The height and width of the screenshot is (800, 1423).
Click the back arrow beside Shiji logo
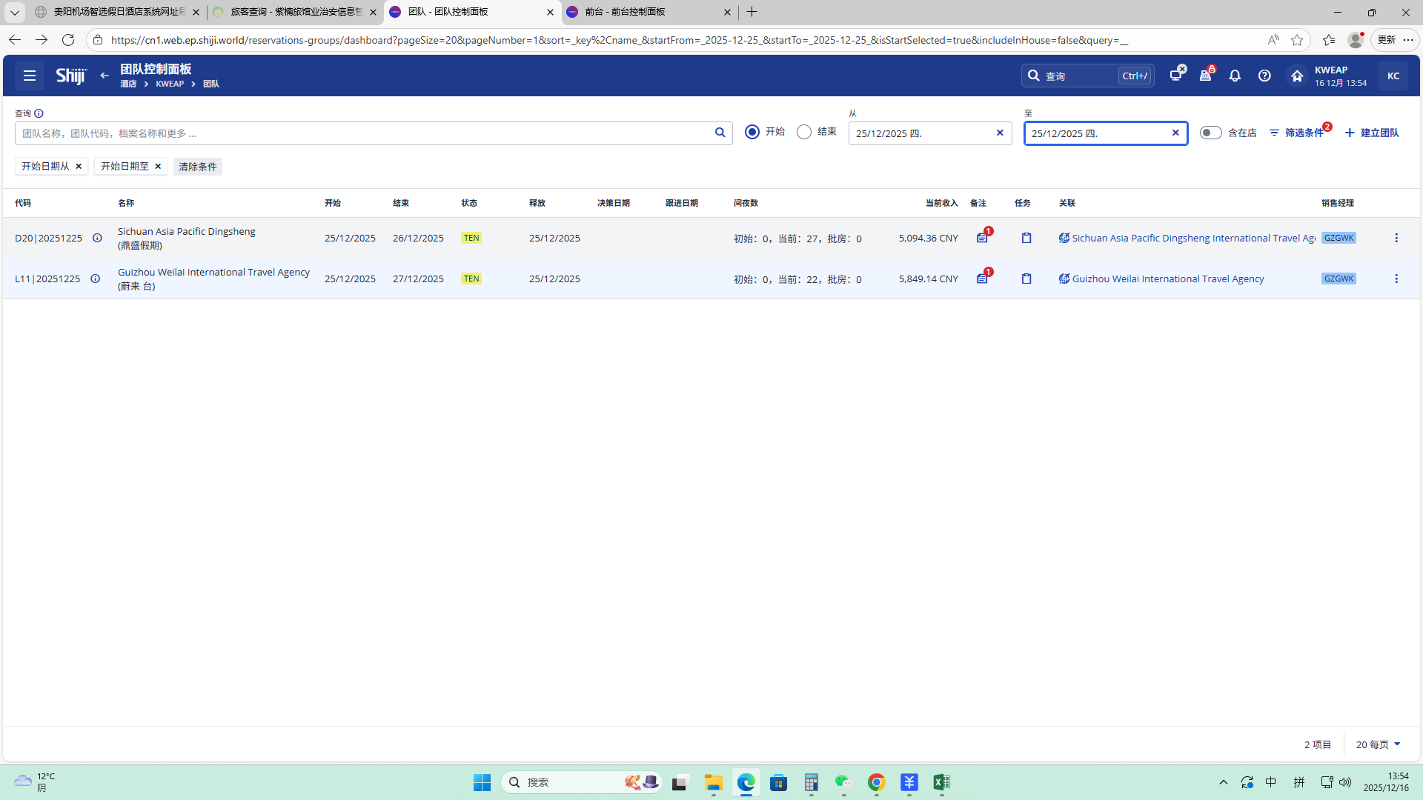pos(105,76)
